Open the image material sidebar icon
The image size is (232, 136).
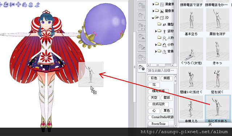(142, 37)
